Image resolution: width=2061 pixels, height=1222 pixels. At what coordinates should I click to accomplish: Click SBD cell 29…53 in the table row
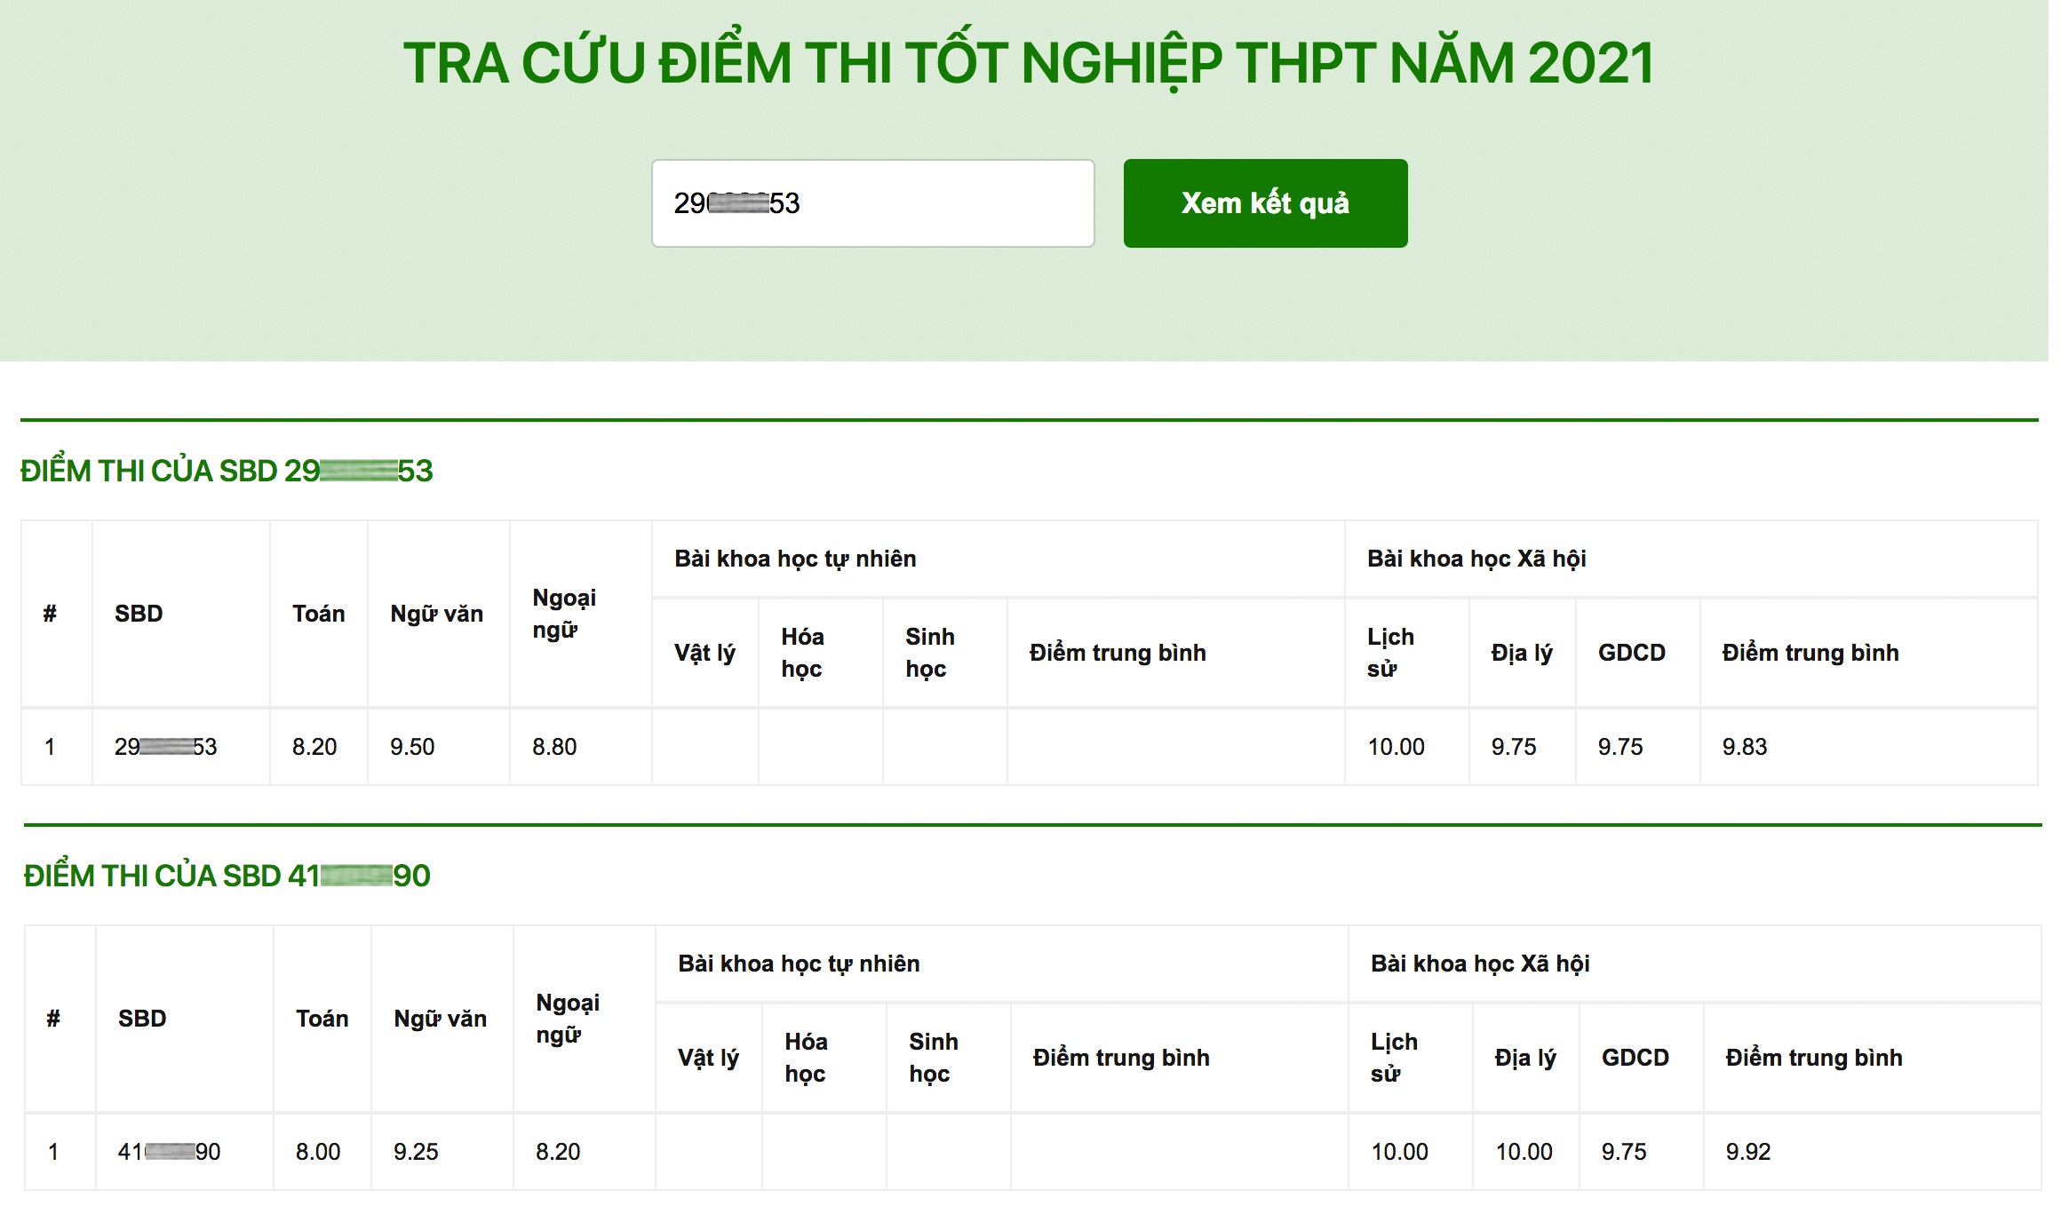coord(166,747)
